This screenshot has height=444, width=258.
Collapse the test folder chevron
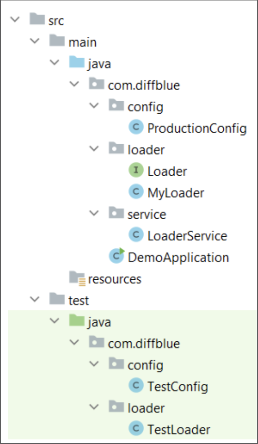[34, 299]
